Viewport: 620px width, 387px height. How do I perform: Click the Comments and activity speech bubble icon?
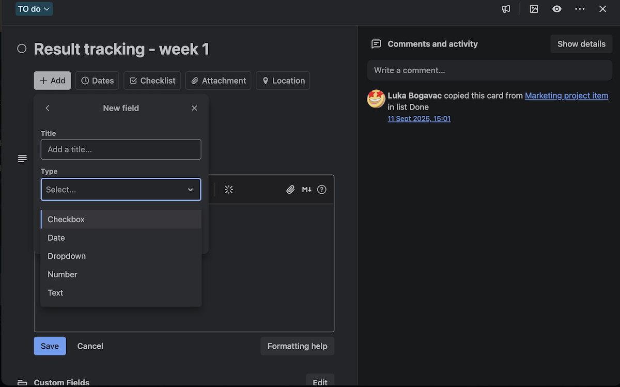pyautogui.click(x=376, y=44)
